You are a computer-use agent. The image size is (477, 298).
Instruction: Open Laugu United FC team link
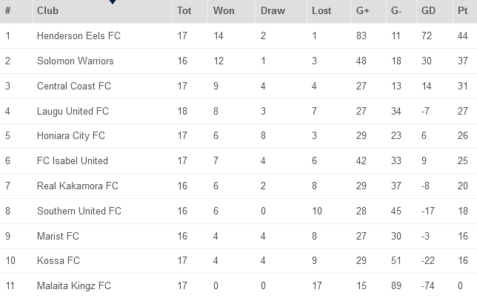click(73, 112)
